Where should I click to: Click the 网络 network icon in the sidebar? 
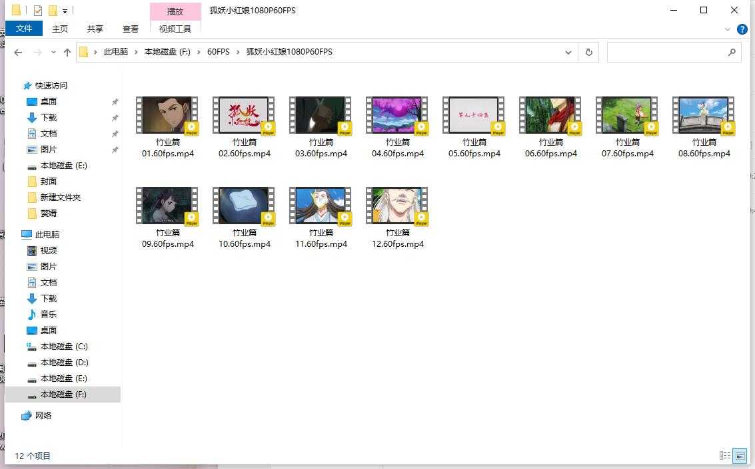[27, 416]
